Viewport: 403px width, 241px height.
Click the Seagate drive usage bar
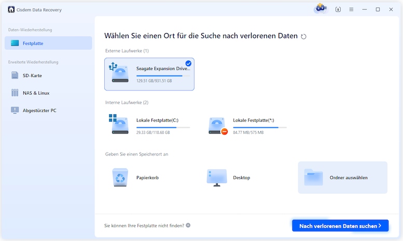pyautogui.click(x=159, y=76)
